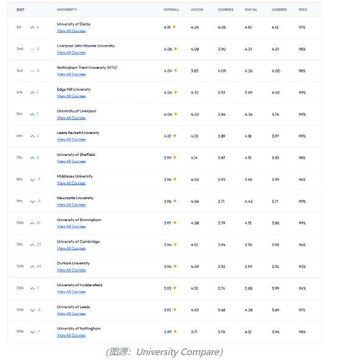This screenshot has height=360, width=344.
Task: Open View All Courses for University of Derby
Action: (71, 31)
